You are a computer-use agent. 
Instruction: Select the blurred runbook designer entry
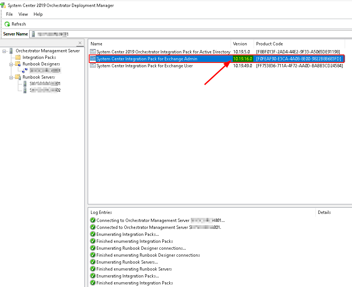pyautogui.click(x=45, y=71)
